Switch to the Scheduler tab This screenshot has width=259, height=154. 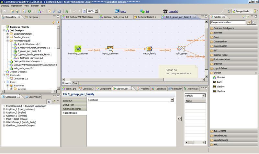pyautogui.click(x=175, y=89)
